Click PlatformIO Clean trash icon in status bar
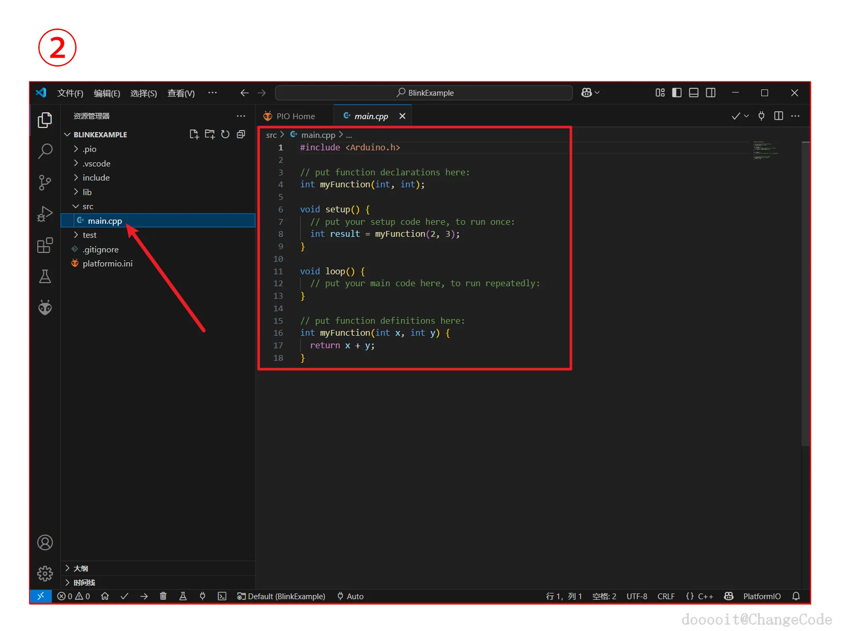The image size is (841, 631). click(x=163, y=596)
